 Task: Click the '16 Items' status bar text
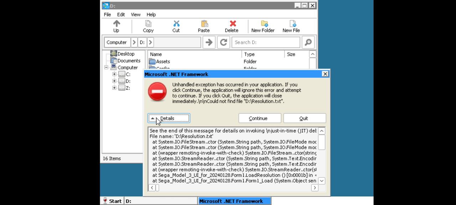click(x=112, y=158)
